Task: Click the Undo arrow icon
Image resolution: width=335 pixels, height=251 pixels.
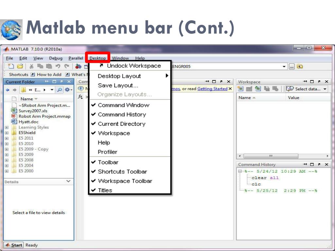Action: (x=58, y=66)
